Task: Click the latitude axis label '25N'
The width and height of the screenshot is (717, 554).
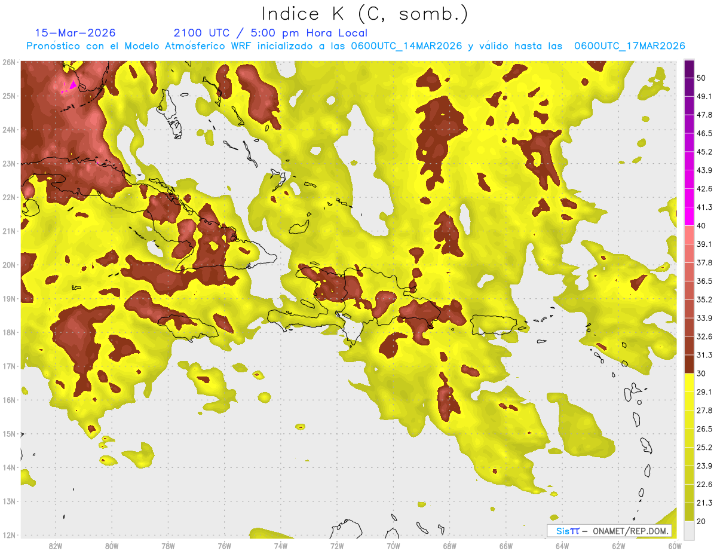Action: point(10,96)
